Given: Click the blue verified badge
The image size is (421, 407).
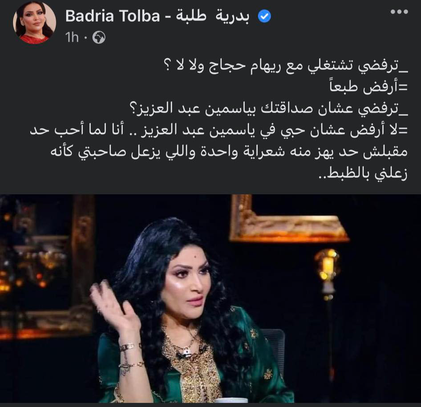Looking at the screenshot, I should (x=264, y=16).
